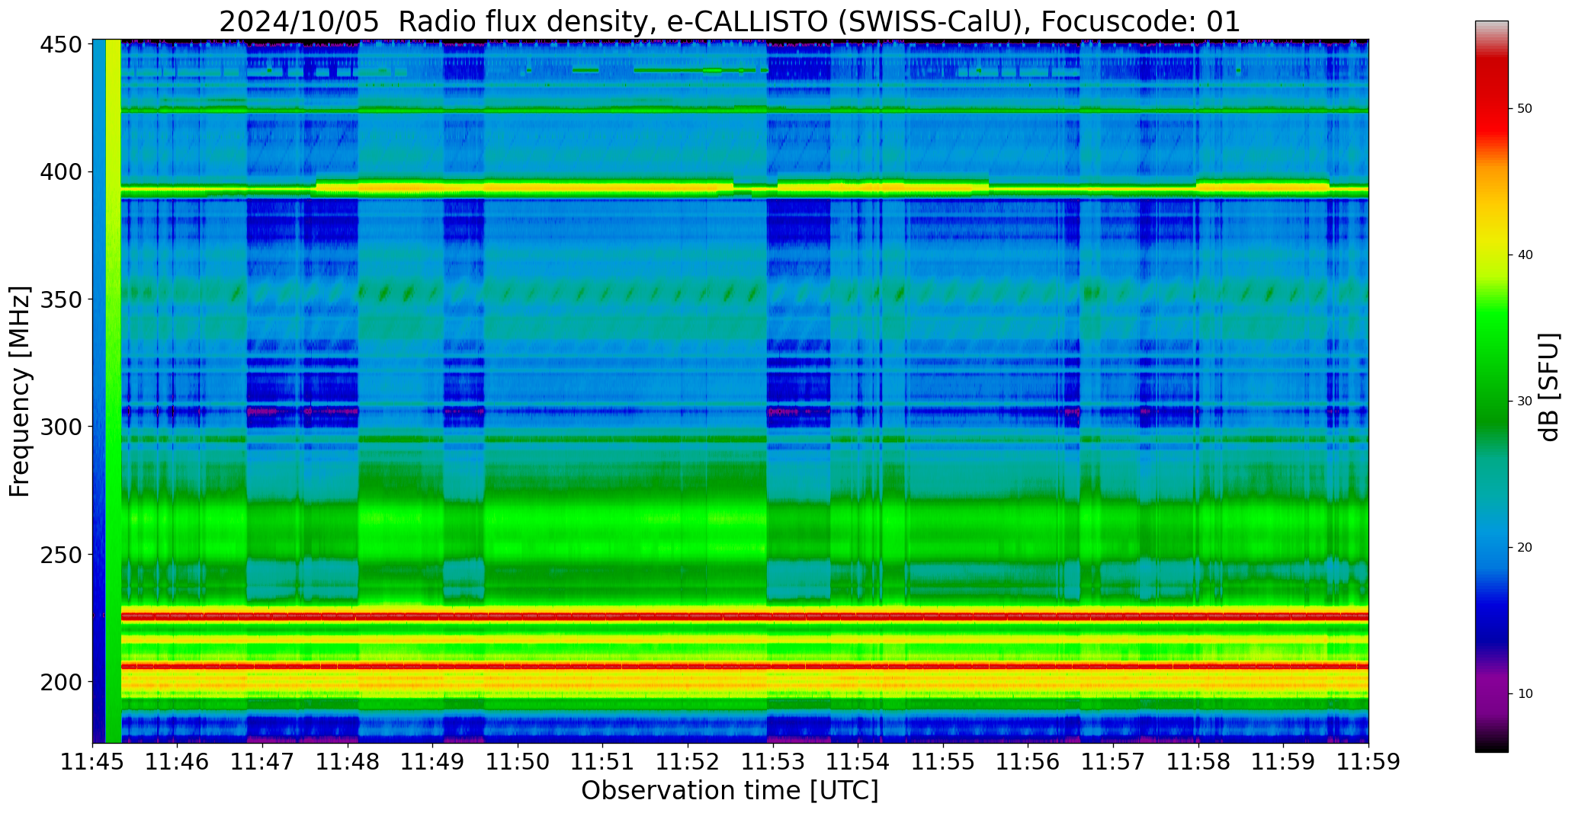Click the 11:48 time tick label
The height and width of the screenshot is (813, 1572).
click(x=348, y=762)
